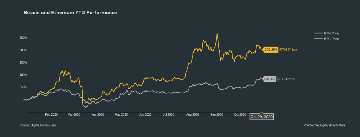
Task: Toggle the ETH Price legend entry
Action: click(326, 33)
